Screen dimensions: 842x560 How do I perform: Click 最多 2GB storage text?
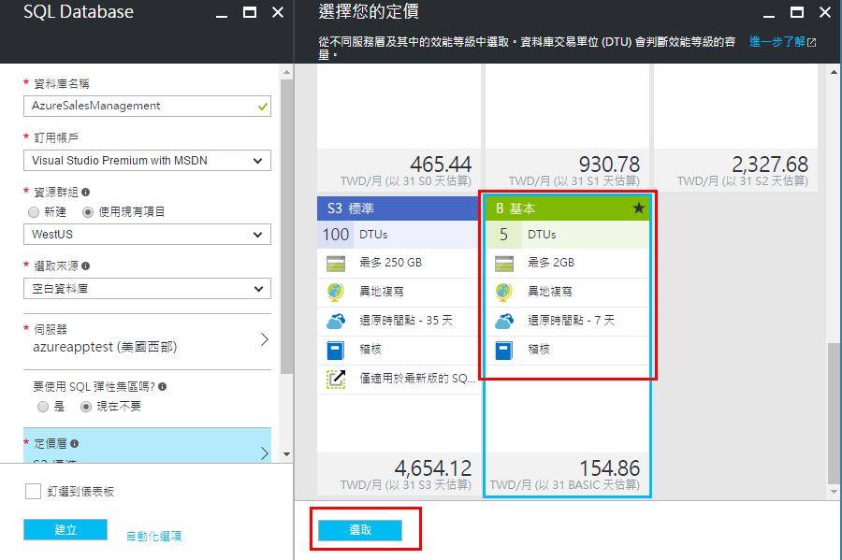(551, 263)
